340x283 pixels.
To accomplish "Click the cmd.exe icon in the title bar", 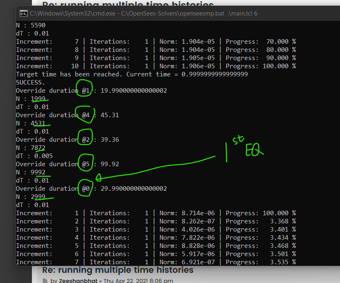I will [24, 13].
